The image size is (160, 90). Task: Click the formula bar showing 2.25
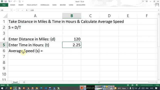click(x=93, y=10)
